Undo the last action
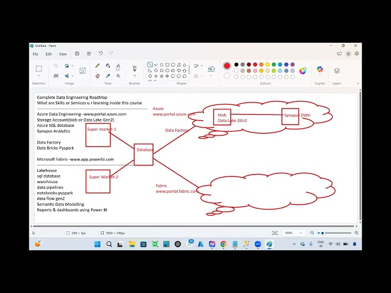Image resolution: width=391 pixels, height=293 pixels. (100, 53)
